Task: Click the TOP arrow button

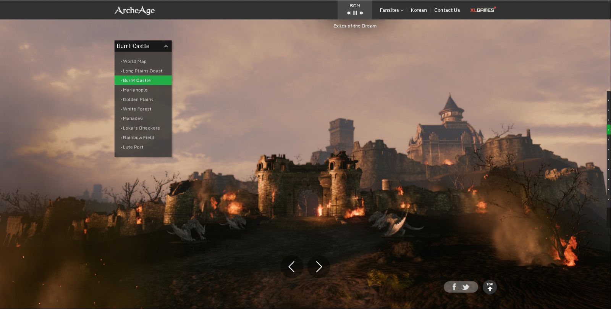Action: (490, 287)
